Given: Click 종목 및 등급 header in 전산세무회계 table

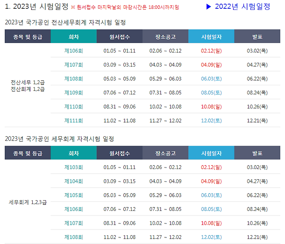Looking at the screenshot, I should 28,36.
